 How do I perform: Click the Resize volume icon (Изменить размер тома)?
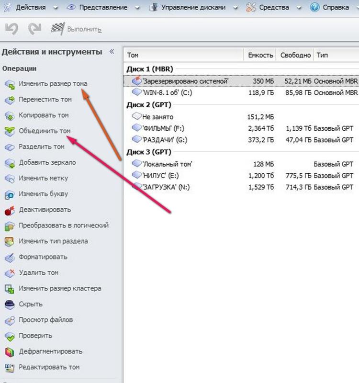coord(10,84)
